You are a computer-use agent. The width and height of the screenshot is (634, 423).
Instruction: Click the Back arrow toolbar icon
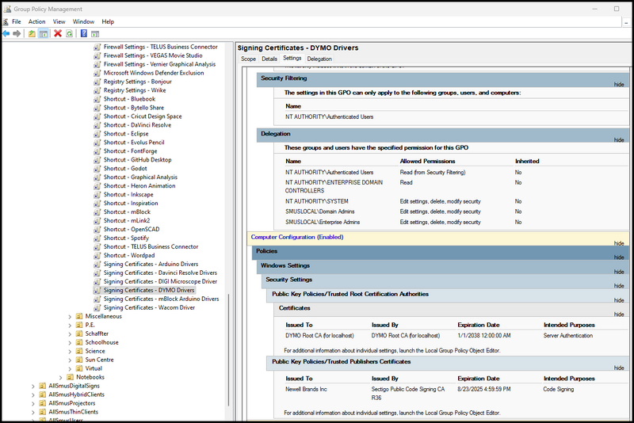click(6, 34)
